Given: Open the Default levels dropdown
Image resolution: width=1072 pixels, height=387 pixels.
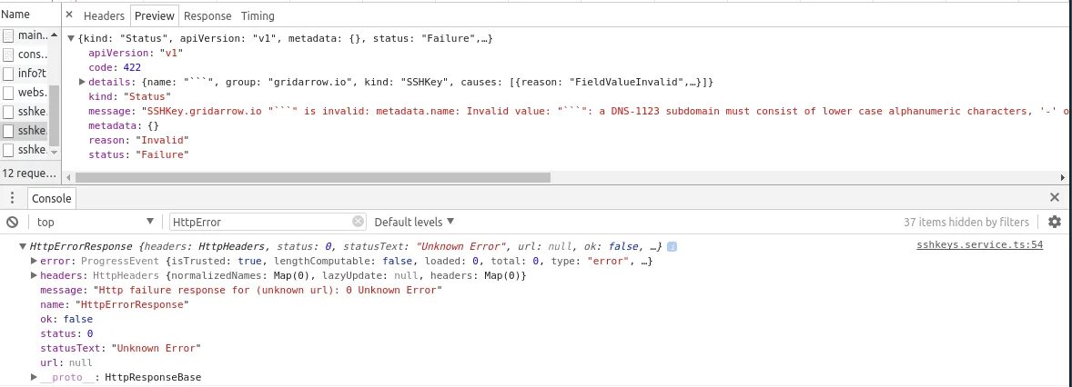Looking at the screenshot, I should coord(414,222).
